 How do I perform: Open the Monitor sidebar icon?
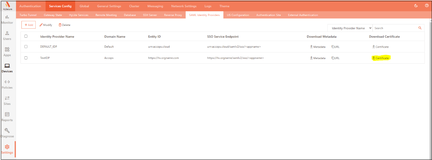click(7, 17)
